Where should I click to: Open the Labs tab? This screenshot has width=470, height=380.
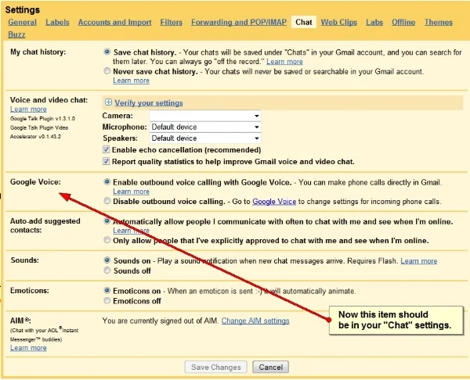(374, 22)
